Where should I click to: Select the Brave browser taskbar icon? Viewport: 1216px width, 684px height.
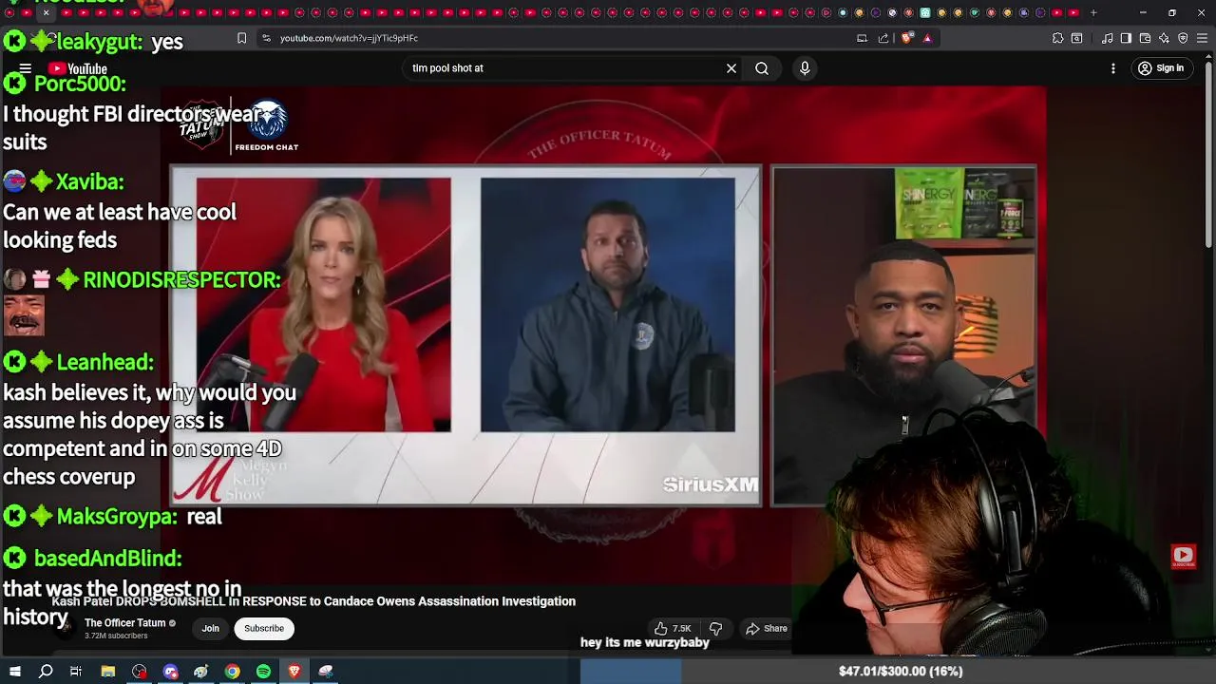coord(294,672)
